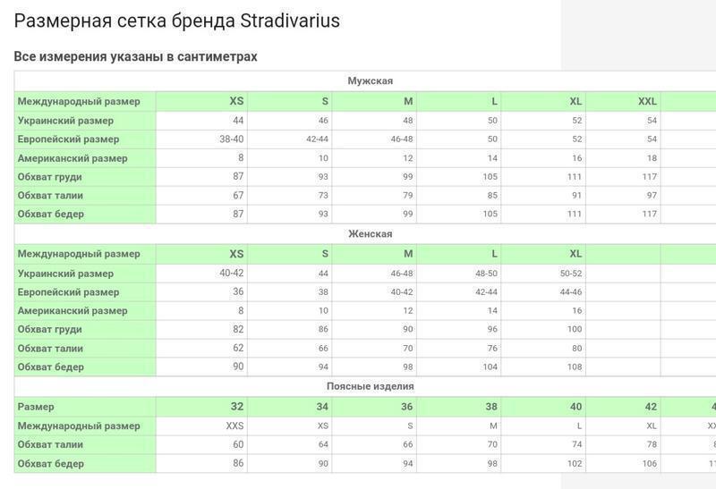Select the 'Мужская' section header
Image resolution: width=716 pixels, height=489 pixels.
point(370,81)
